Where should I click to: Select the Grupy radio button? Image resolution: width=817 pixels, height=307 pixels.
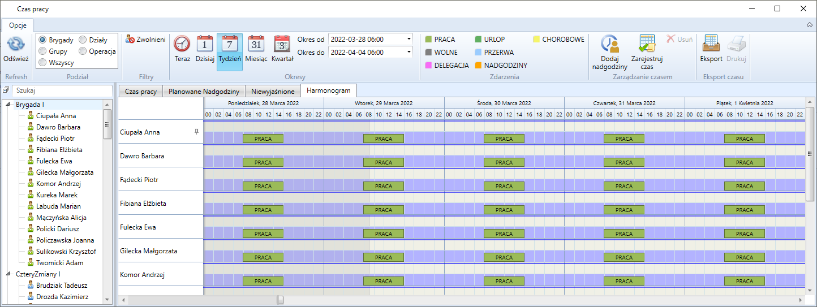(42, 51)
